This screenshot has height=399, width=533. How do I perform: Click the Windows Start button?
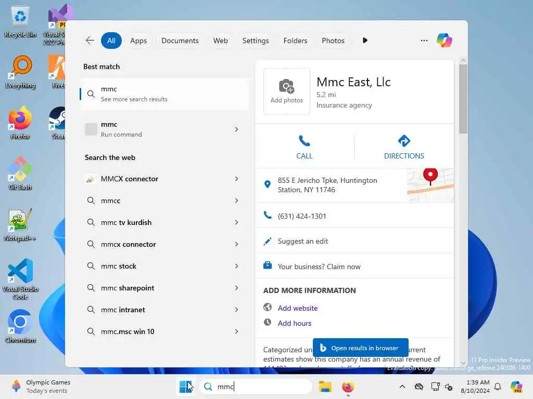pyautogui.click(x=186, y=387)
